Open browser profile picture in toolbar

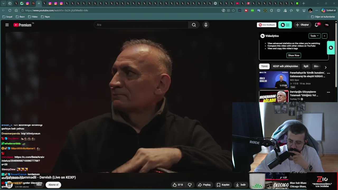[310, 10]
